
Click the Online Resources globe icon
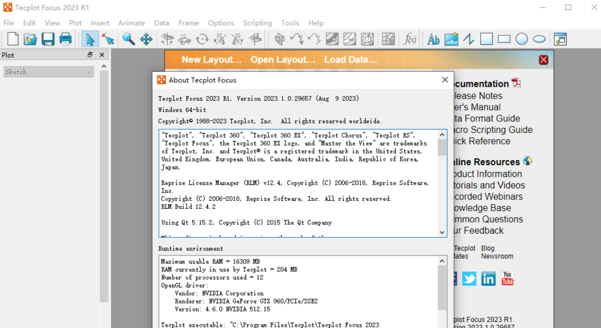coord(528,161)
